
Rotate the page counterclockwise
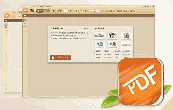(77, 11)
